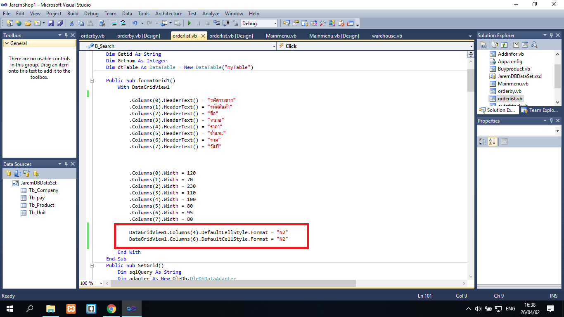Image resolution: width=564 pixels, height=317 pixels.
Task: Click the Paste clipboard icon
Action: tap(90, 23)
